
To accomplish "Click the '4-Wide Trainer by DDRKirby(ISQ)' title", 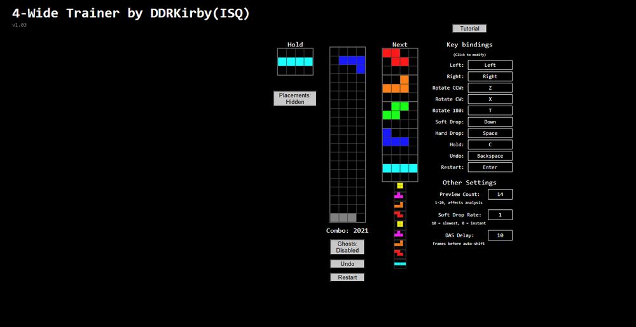I will pos(131,13).
